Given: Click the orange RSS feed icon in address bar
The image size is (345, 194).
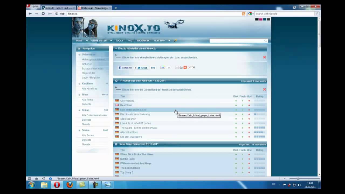Looking at the screenshot, I should (x=244, y=13).
